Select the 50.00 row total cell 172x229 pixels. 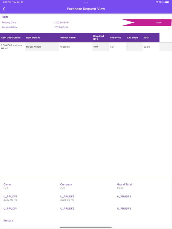click(x=151, y=47)
